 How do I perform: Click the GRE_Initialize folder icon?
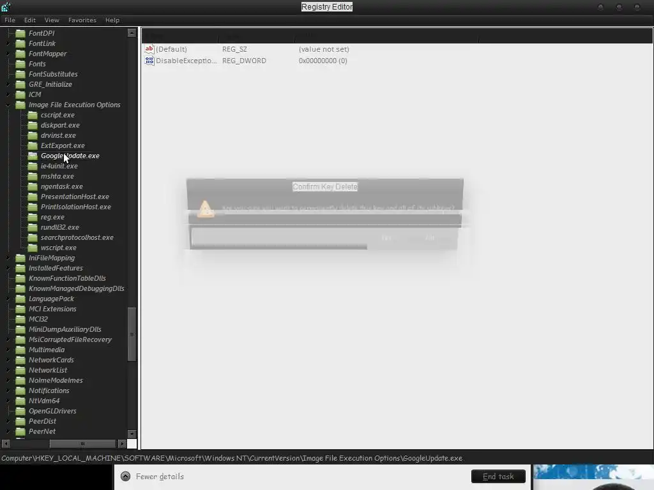click(x=20, y=84)
